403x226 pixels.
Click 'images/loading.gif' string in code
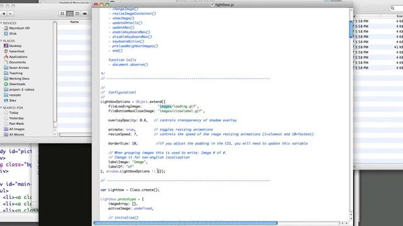(178, 106)
